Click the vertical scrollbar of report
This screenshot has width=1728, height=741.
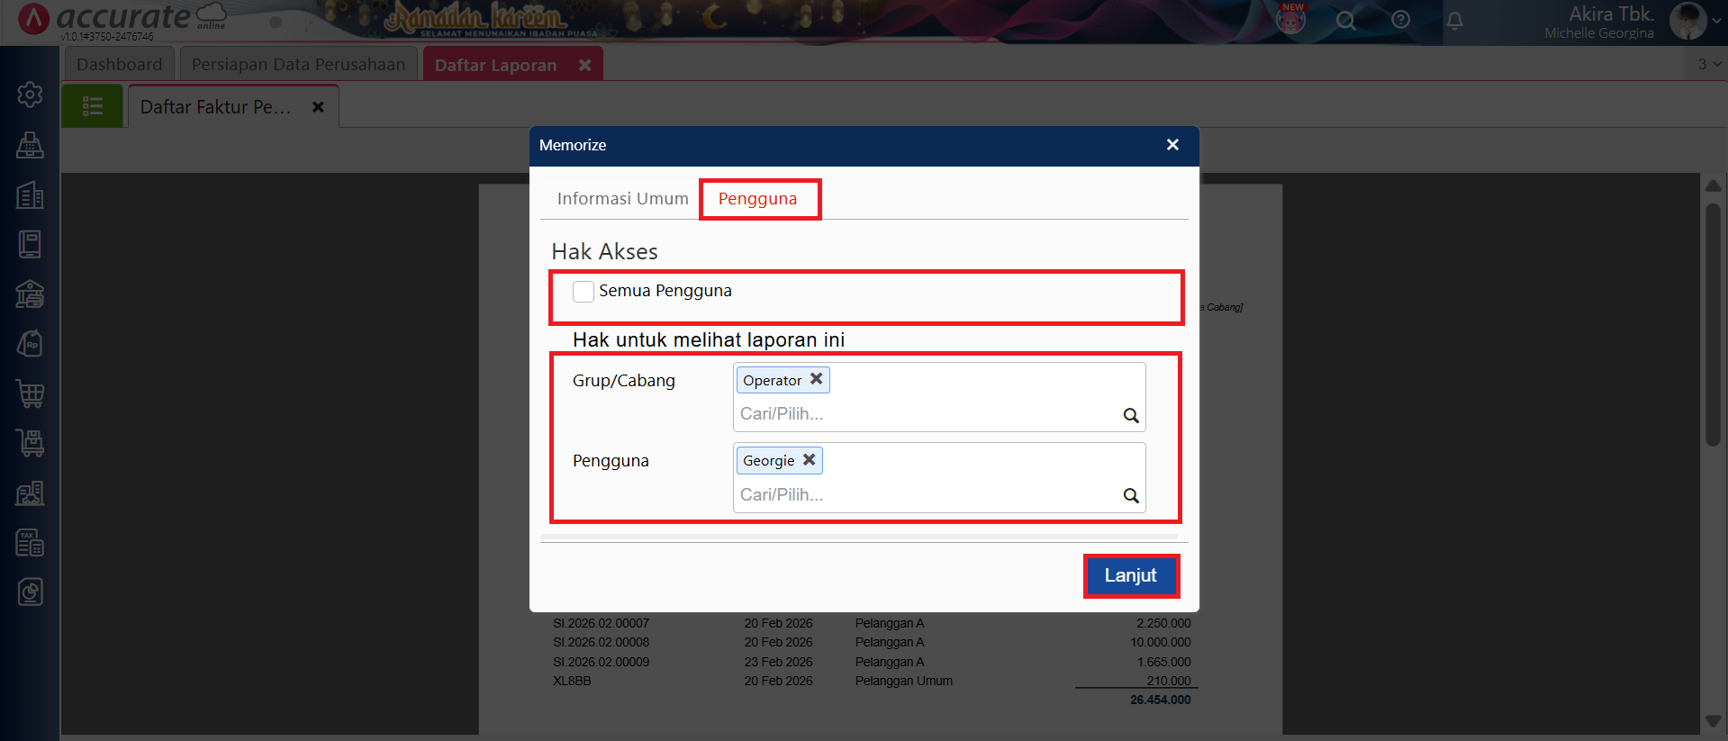(x=1713, y=324)
